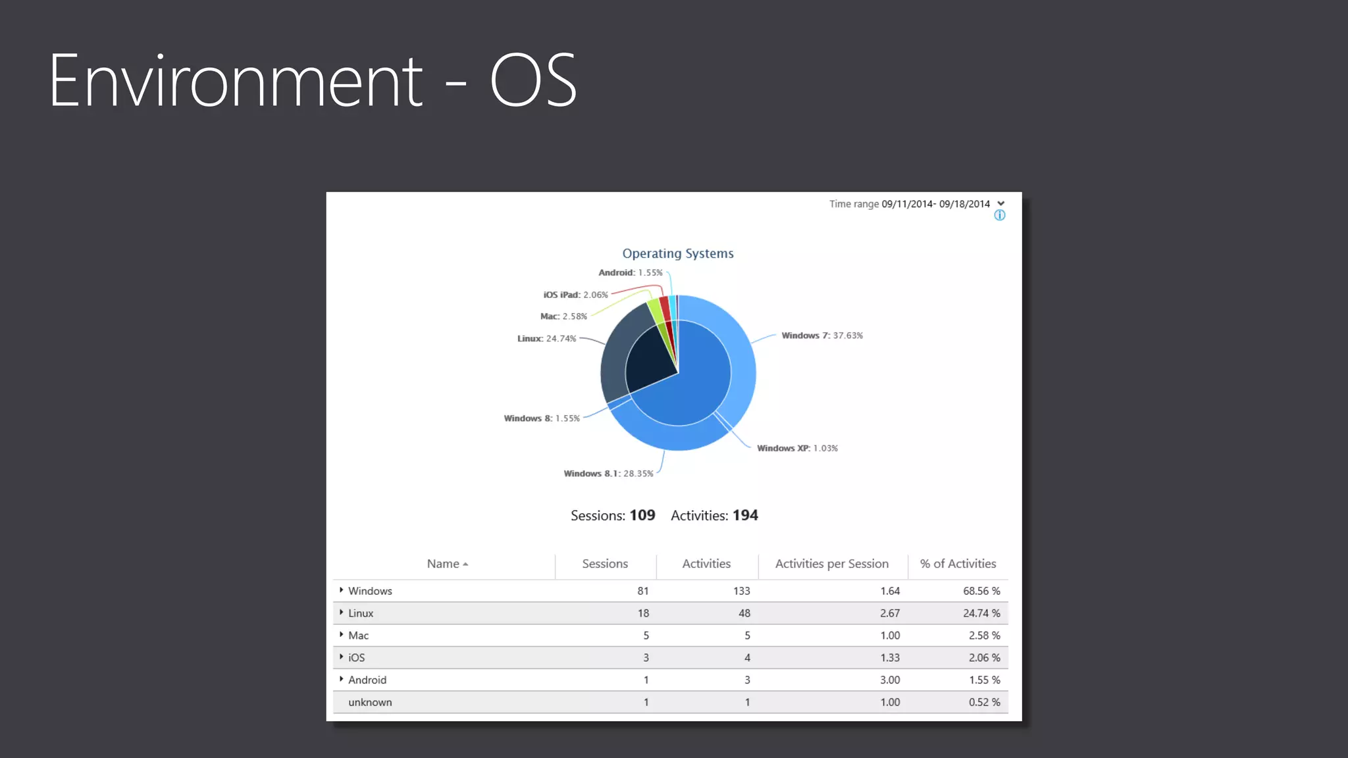
Task: Select the Windows 7 pie slice
Action: tap(742, 355)
